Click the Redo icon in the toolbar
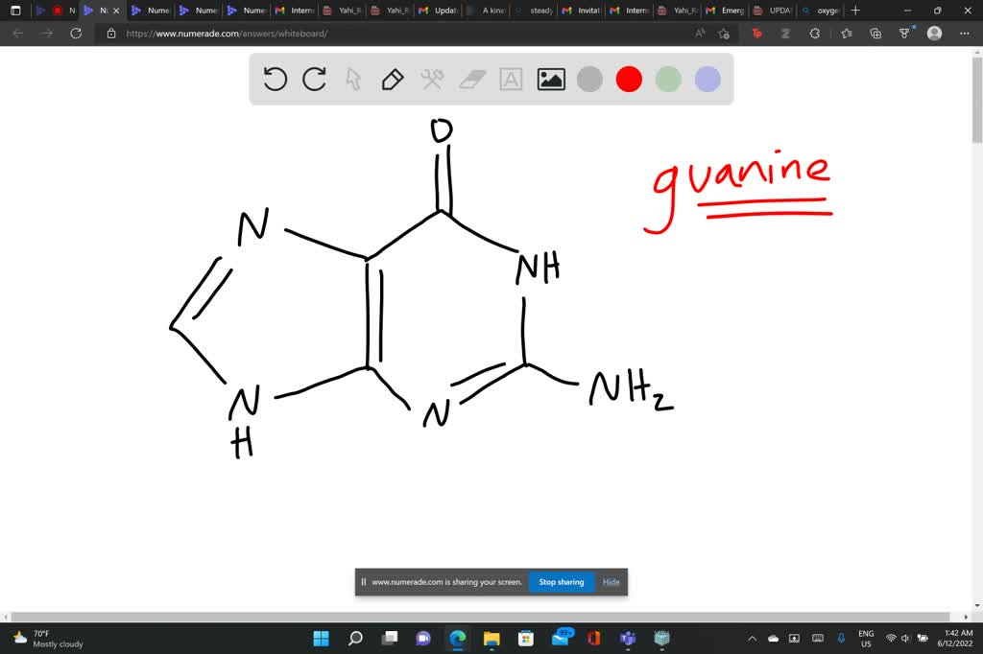This screenshot has height=654, width=983. (x=314, y=80)
